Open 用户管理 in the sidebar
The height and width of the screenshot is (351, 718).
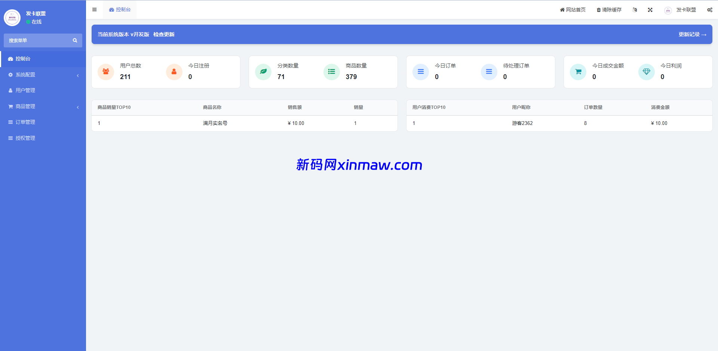tap(25, 91)
